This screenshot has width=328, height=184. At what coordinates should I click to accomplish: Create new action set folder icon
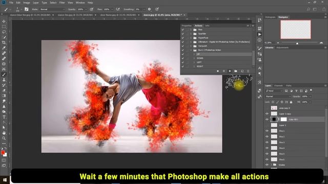(x=236, y=71)
